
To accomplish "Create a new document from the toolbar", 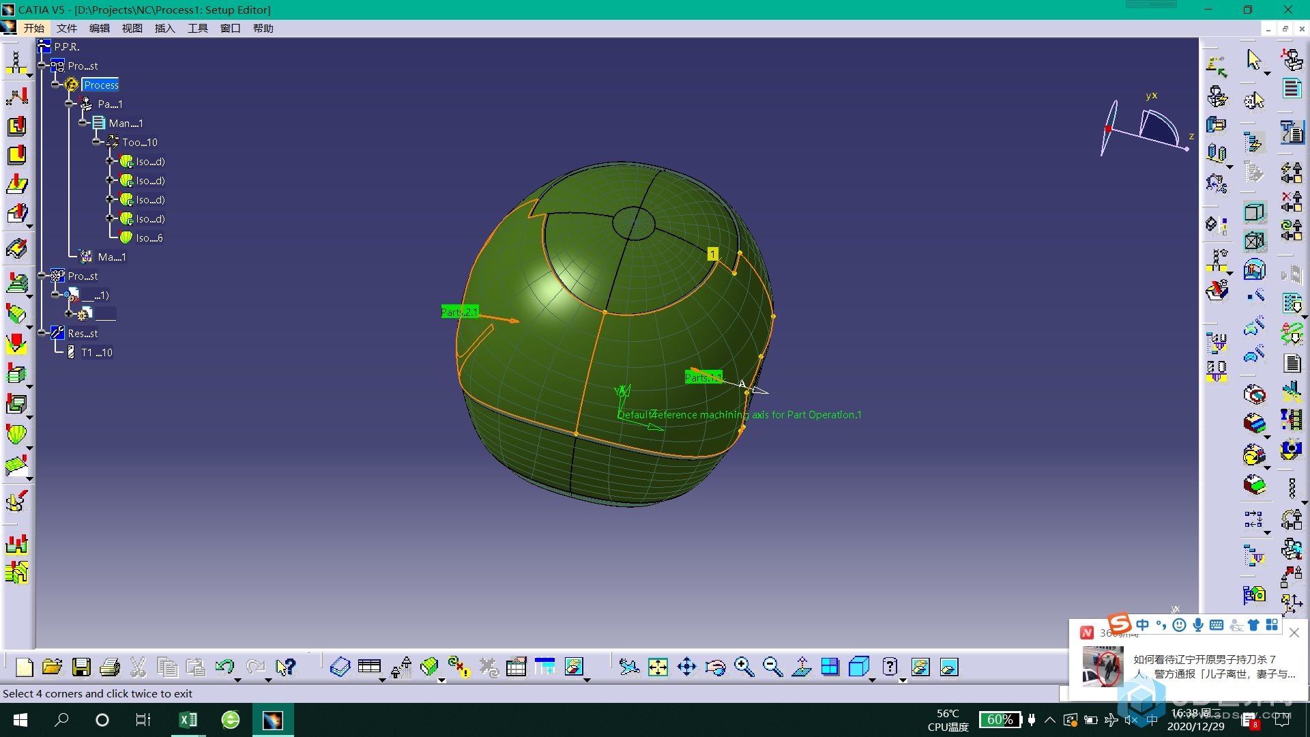I will pyautogui.click(x=25, y=667).
